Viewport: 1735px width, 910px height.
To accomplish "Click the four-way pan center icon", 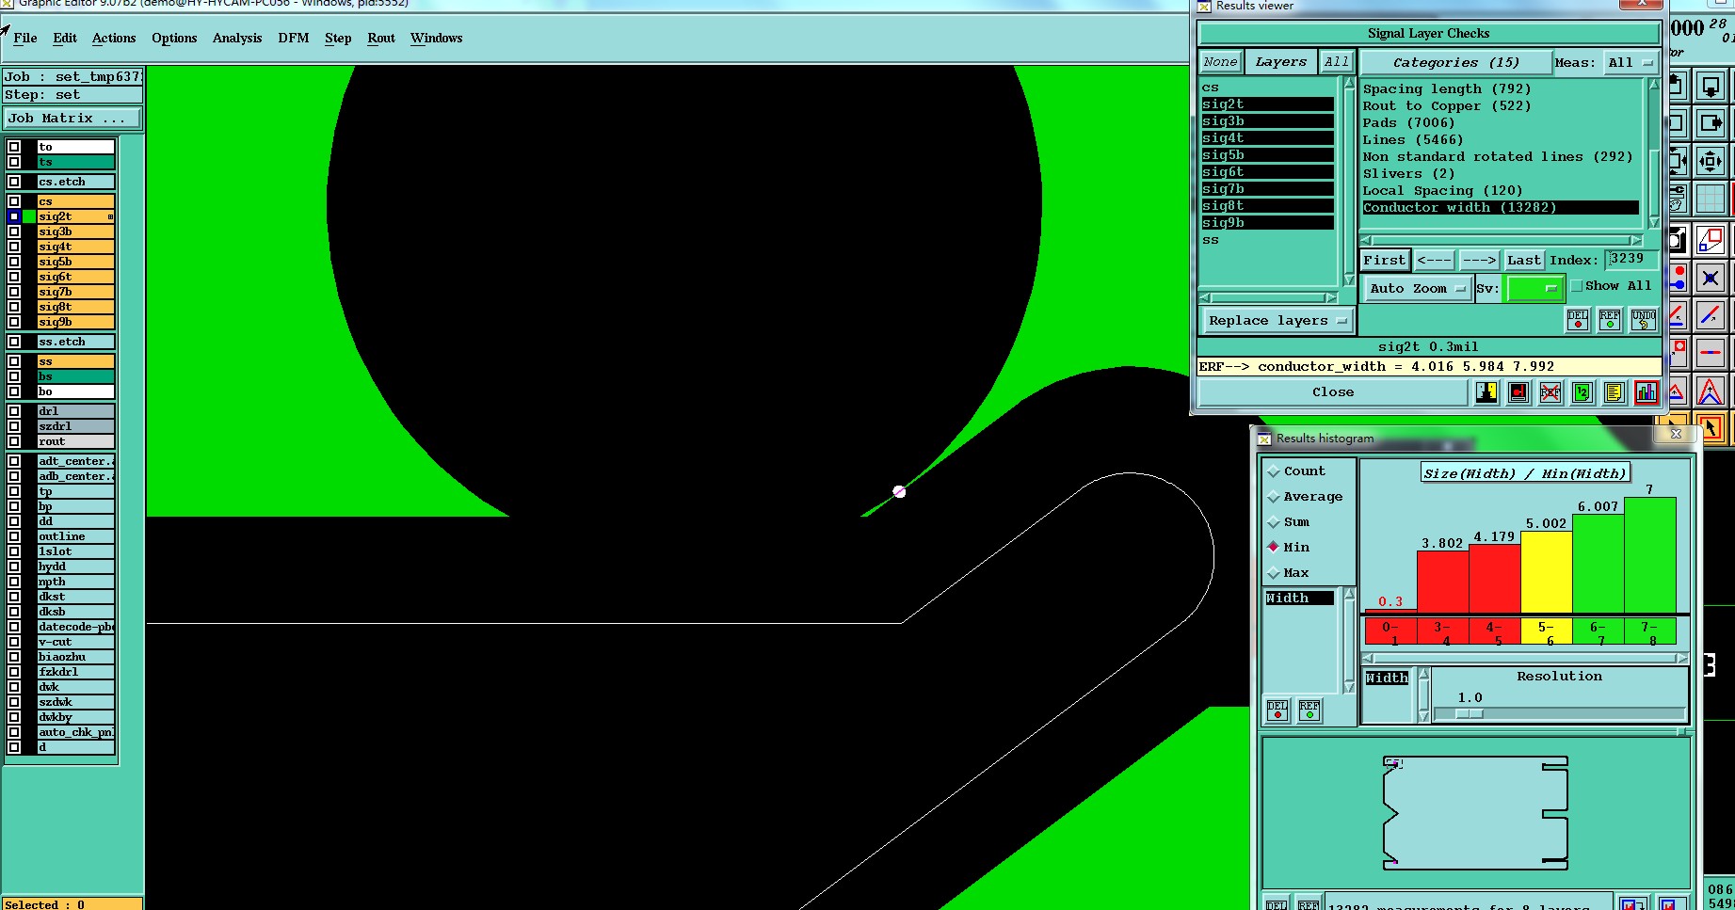I will click(1711, 161).
